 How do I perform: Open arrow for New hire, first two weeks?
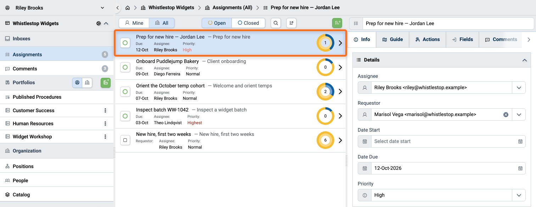click(x=340, y=140)
